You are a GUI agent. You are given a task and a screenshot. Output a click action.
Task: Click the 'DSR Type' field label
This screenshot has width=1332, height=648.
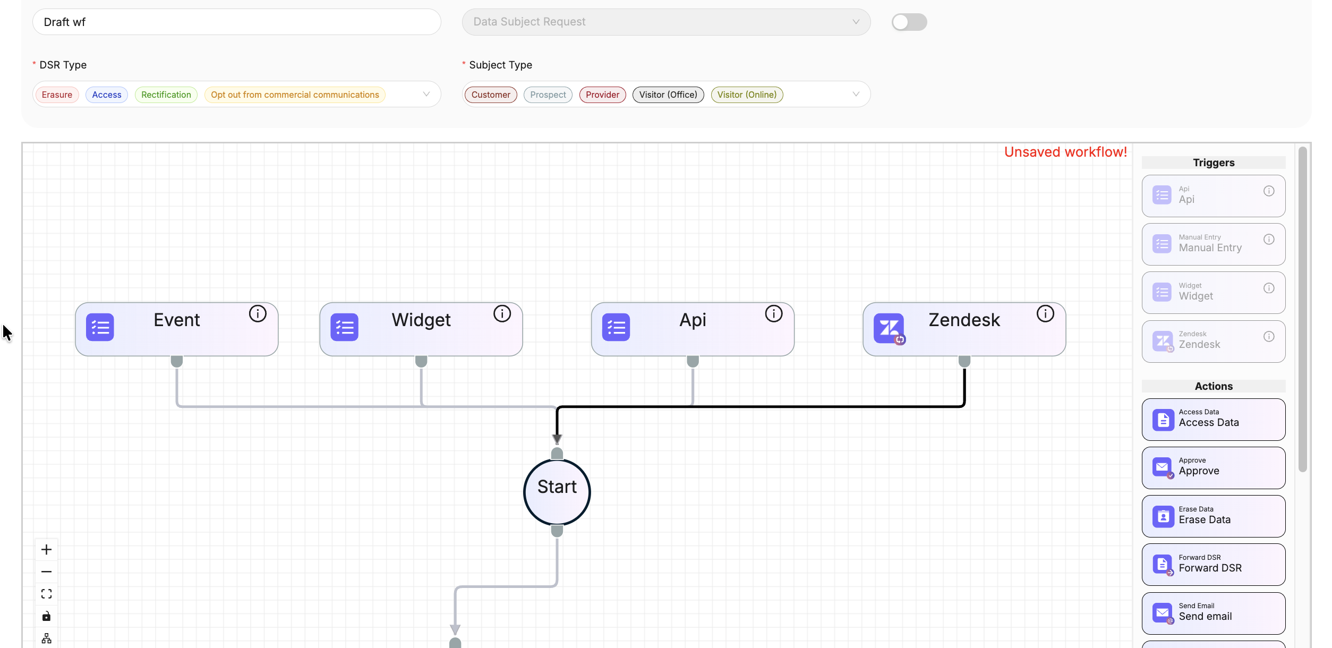tap(63, 65)
